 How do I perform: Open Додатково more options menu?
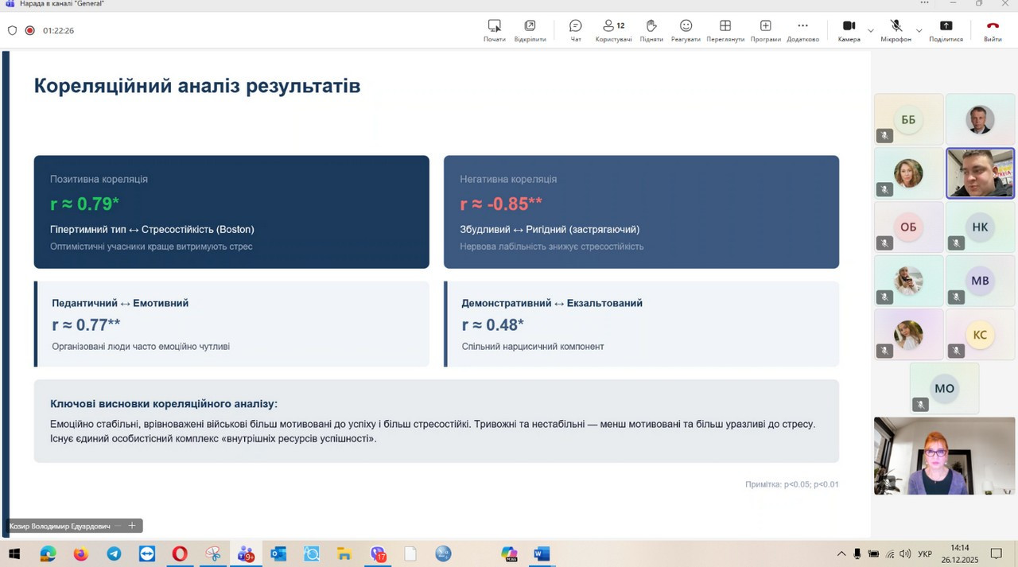[x=802, y=30]
